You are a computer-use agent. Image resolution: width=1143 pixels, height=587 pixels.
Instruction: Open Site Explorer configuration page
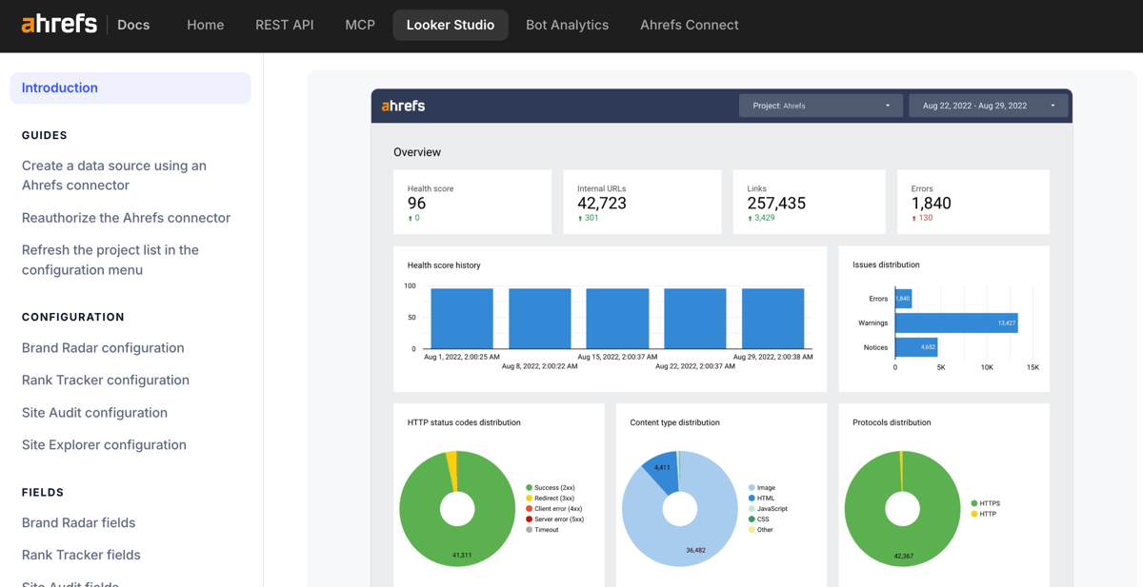pyautogui.click(x=104, y=445)
